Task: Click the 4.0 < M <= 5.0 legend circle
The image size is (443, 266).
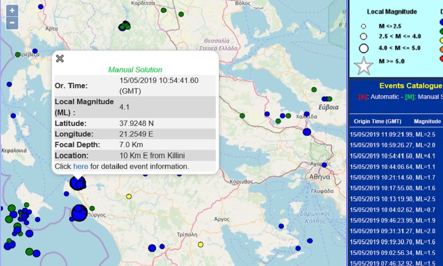Action: (x=364, y=49)
